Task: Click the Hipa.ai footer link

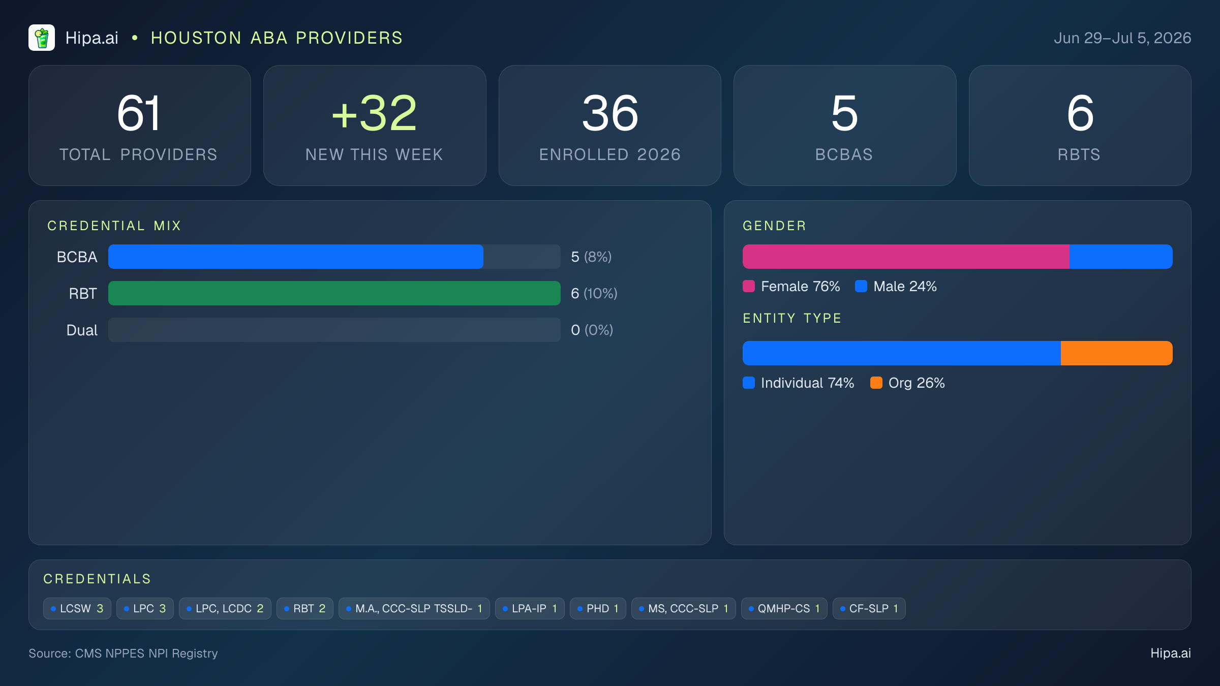Action: coord(1171,653)
